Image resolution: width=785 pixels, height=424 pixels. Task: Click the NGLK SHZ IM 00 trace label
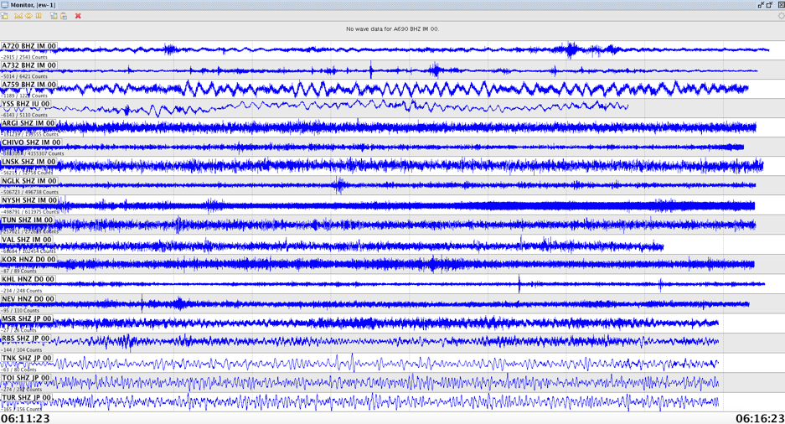(x=29, y=181)
